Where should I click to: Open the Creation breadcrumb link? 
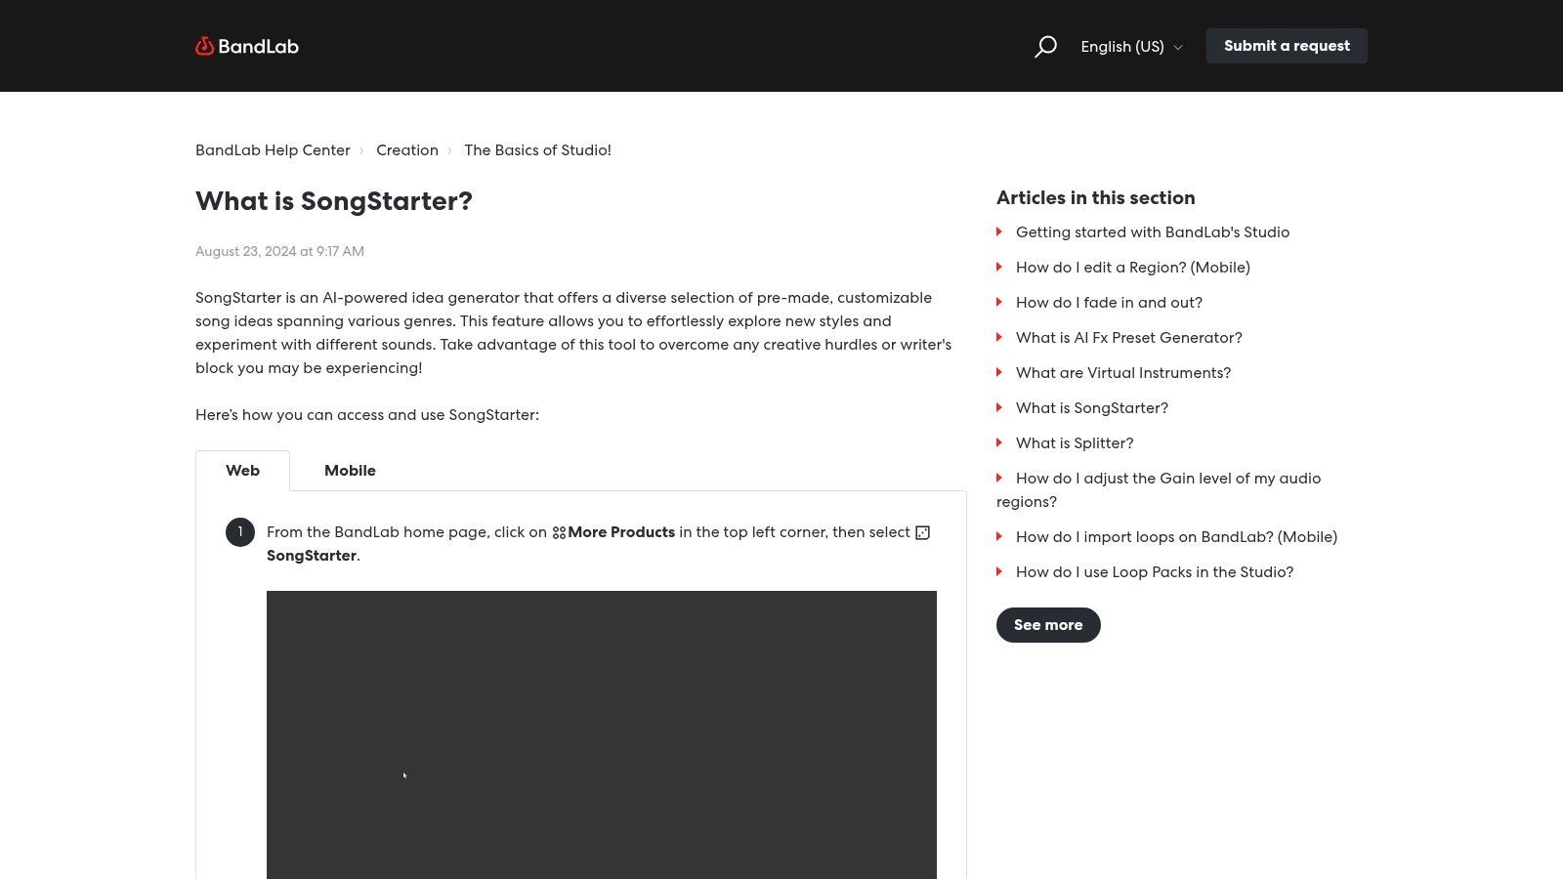(x=407, y=149)
